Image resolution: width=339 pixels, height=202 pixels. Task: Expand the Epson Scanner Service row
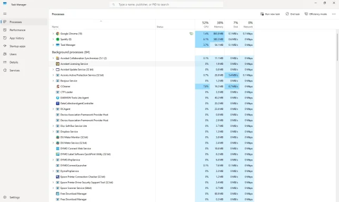[53, 188]
